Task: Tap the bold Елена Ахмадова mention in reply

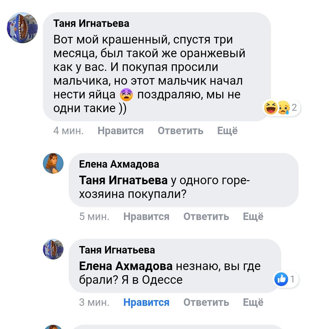Action: 126,266
